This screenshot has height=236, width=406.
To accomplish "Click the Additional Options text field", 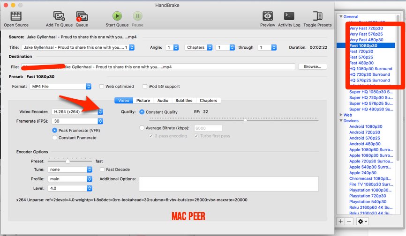I will pos(228,184).
